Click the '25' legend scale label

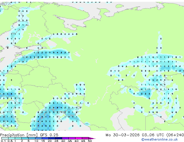pos(56,141)
